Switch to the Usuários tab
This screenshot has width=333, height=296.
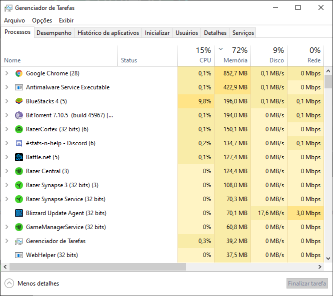pos(186,33)
